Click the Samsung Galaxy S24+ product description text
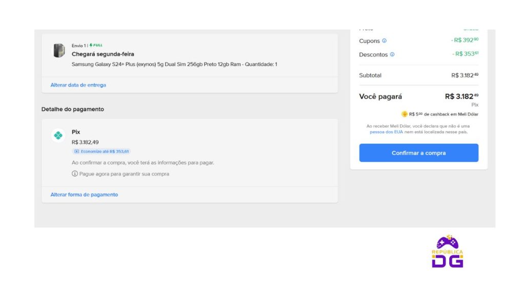Viewport: 525px width, 295px height. (174, 64)
